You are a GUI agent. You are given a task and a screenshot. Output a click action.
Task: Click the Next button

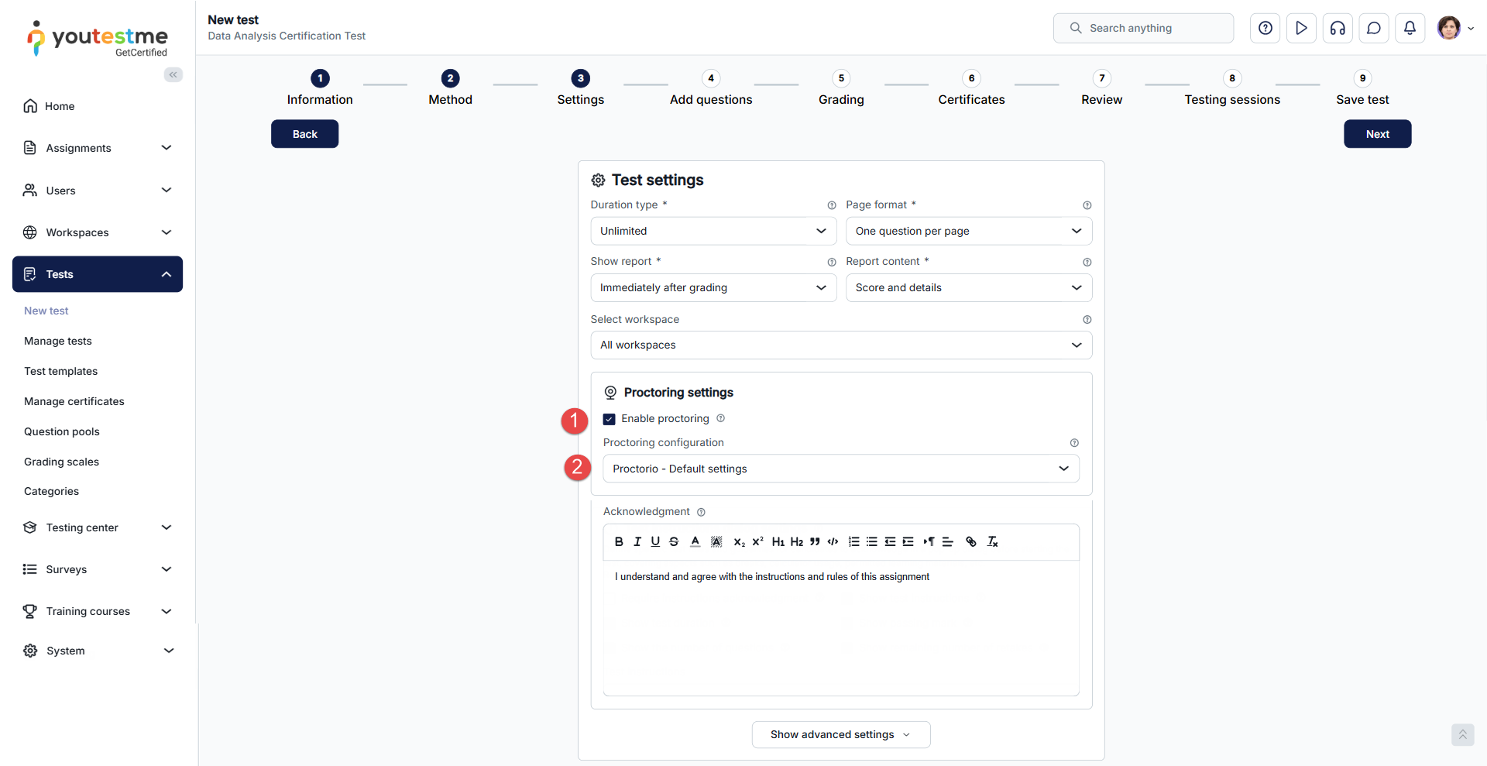[1377, 134]
